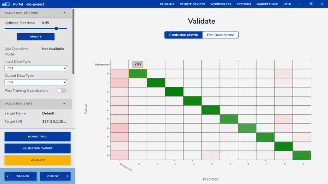Select the Confusion Matrix tab
Image resolution: width=328 pixels, height=184 pixels.
coord(183,35)
